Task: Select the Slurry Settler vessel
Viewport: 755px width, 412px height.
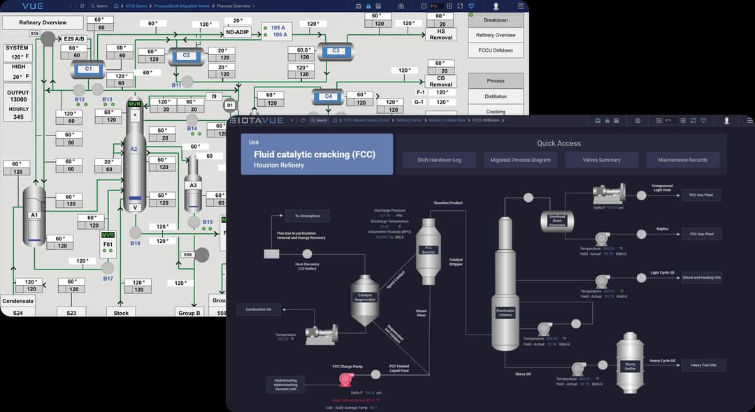Action: [x=630, y=362]
